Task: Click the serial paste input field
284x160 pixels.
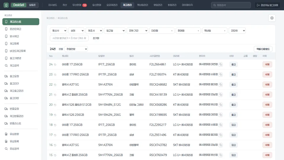Action: [x=69, y=38]
